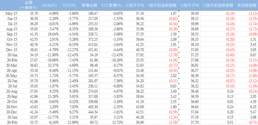Screen dimensions: 258x125
Task: Select the cumulative amount 444.54
Action: click(x=93, y=112)
